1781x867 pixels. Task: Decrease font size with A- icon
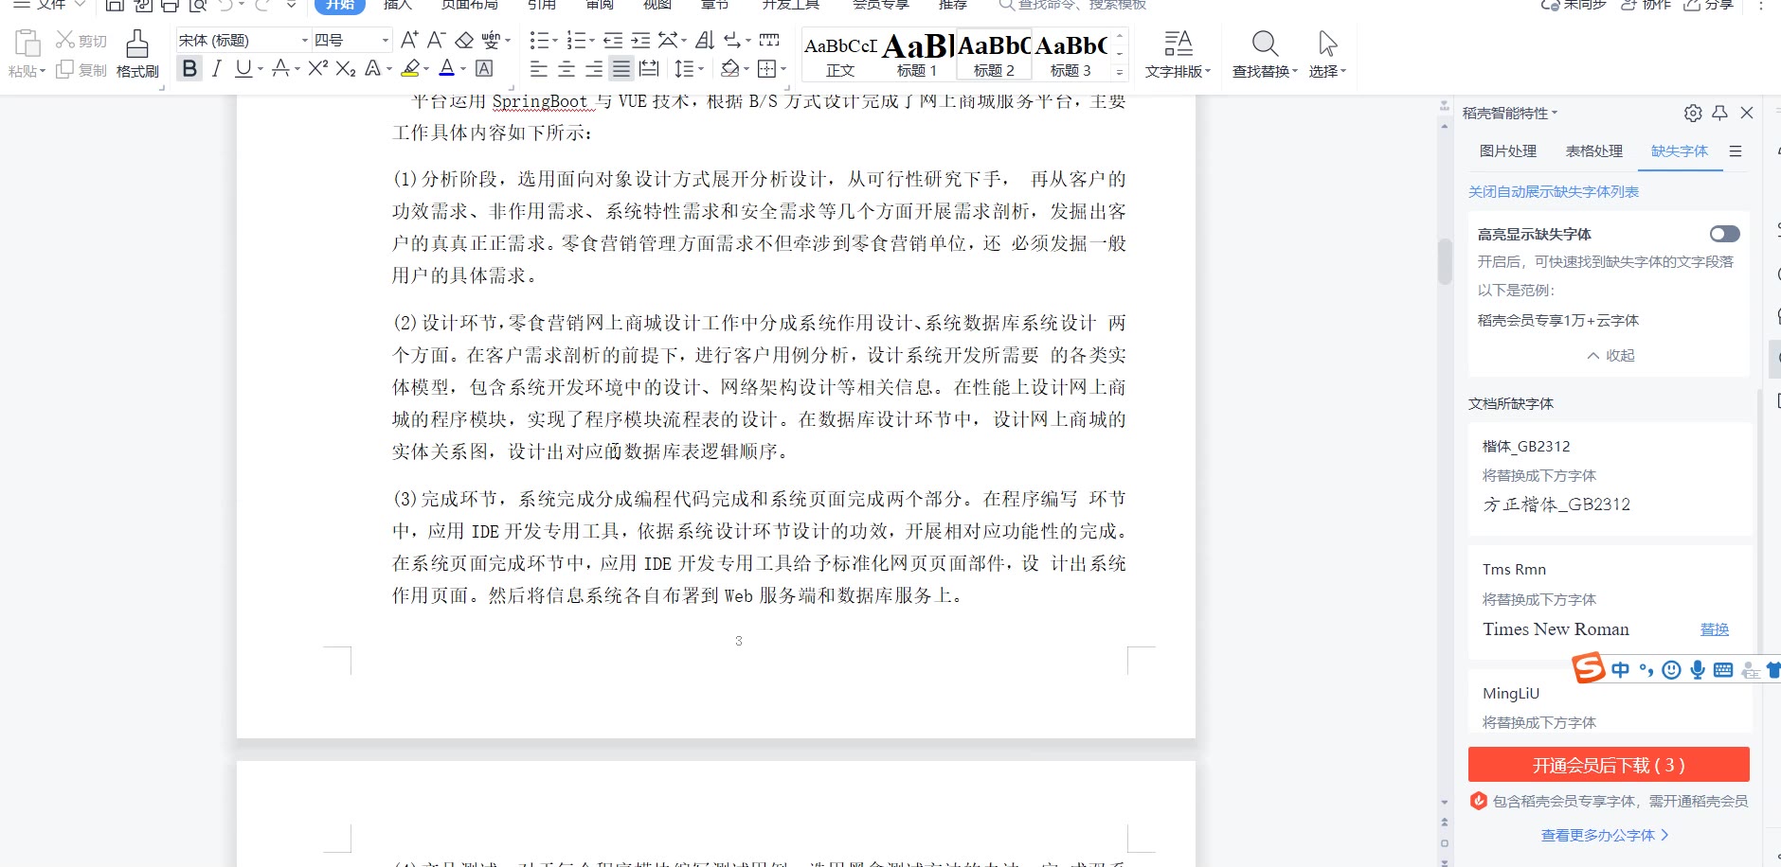(436, 40)
